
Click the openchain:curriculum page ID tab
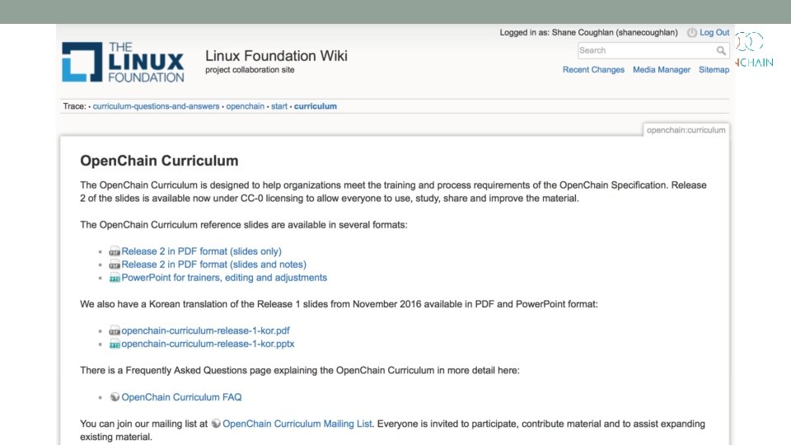(x=686, y=130)
